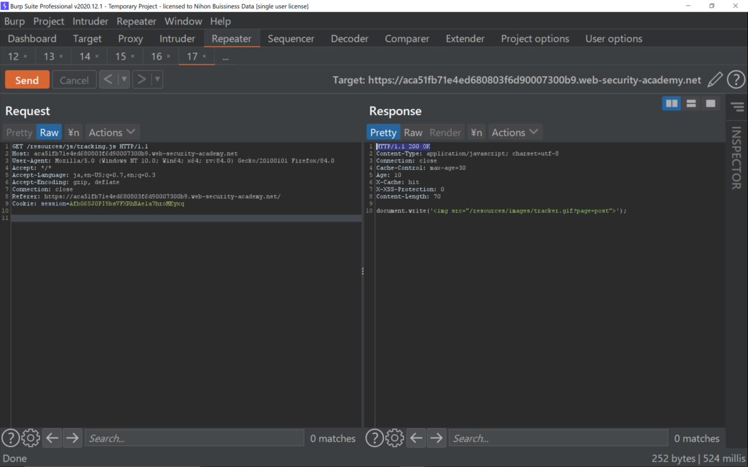
Task: Click the Cancel button
Action: point(74,80)
